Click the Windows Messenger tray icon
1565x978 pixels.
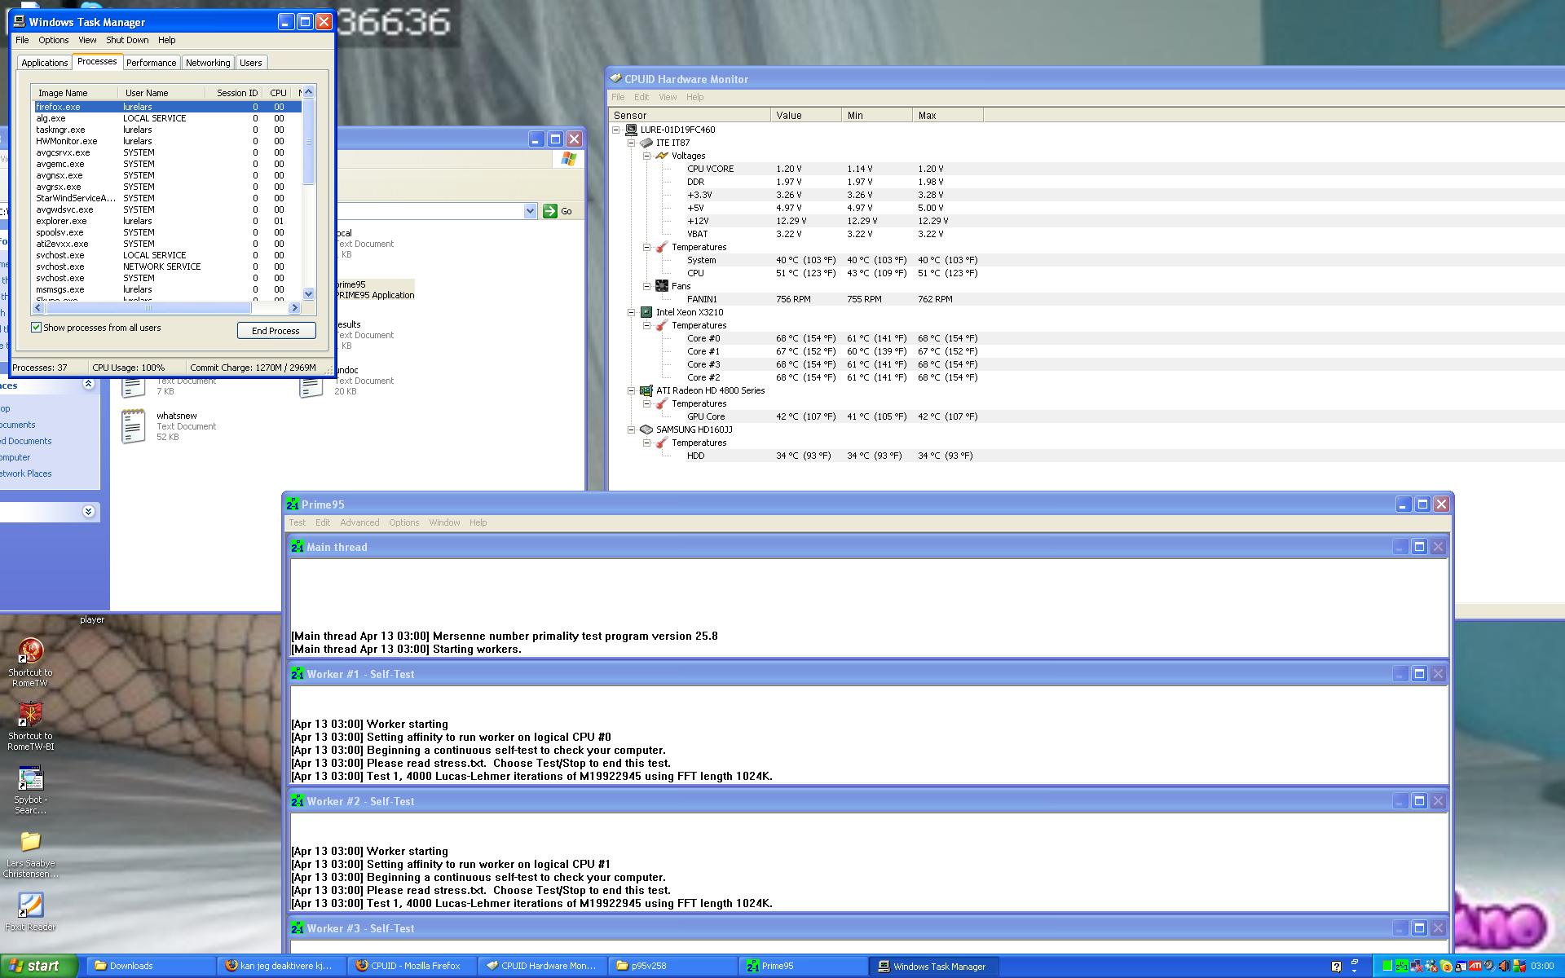1432,967
